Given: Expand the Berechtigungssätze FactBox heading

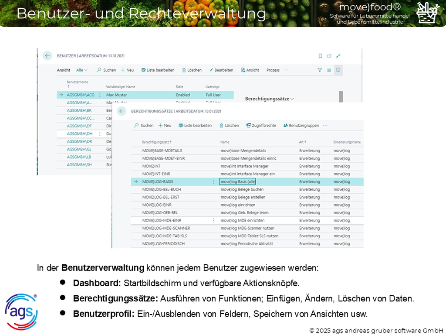Looking at the screenshot, I should [x=270, y=99].
